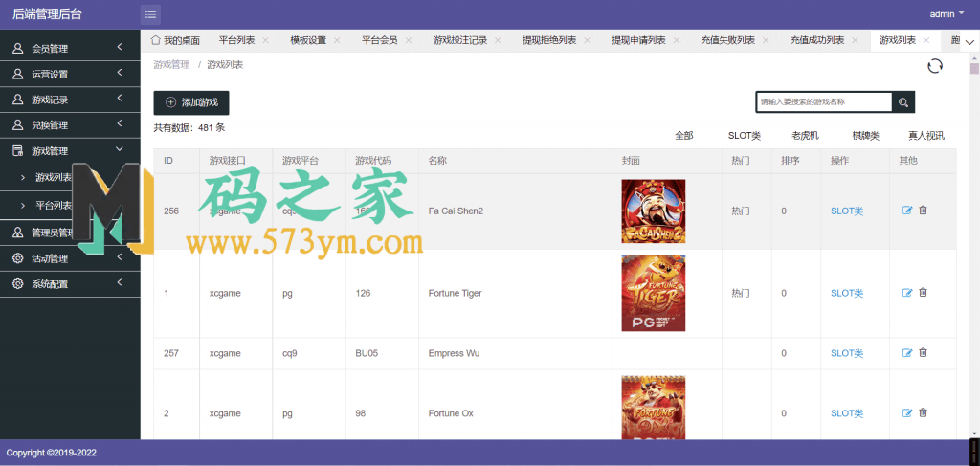
Task: Filter games by SLOT类 category
Action: [744, 136]
